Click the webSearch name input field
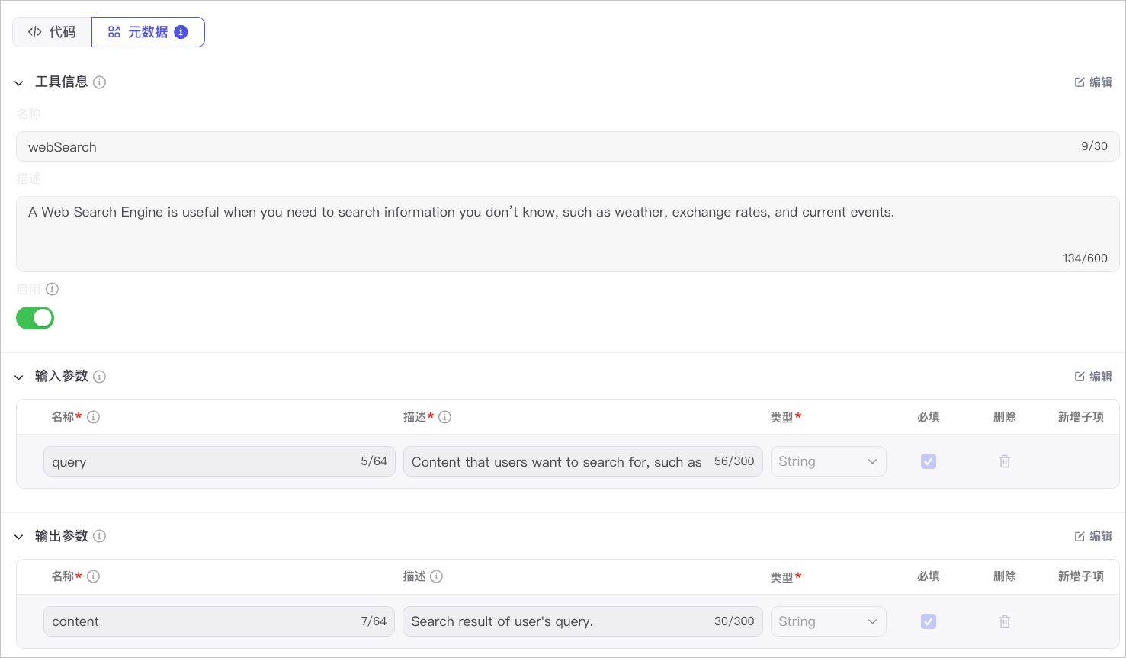Viewport: 1126px width, 658px height. click(567, 146)
